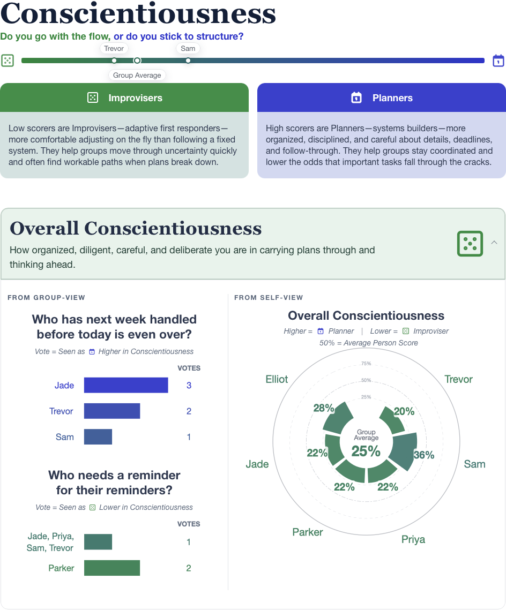This screenshot has height=610, width=506.
Task: Click calendar icon next to Higher in Conscientiousness
Action: click(92, 352)
